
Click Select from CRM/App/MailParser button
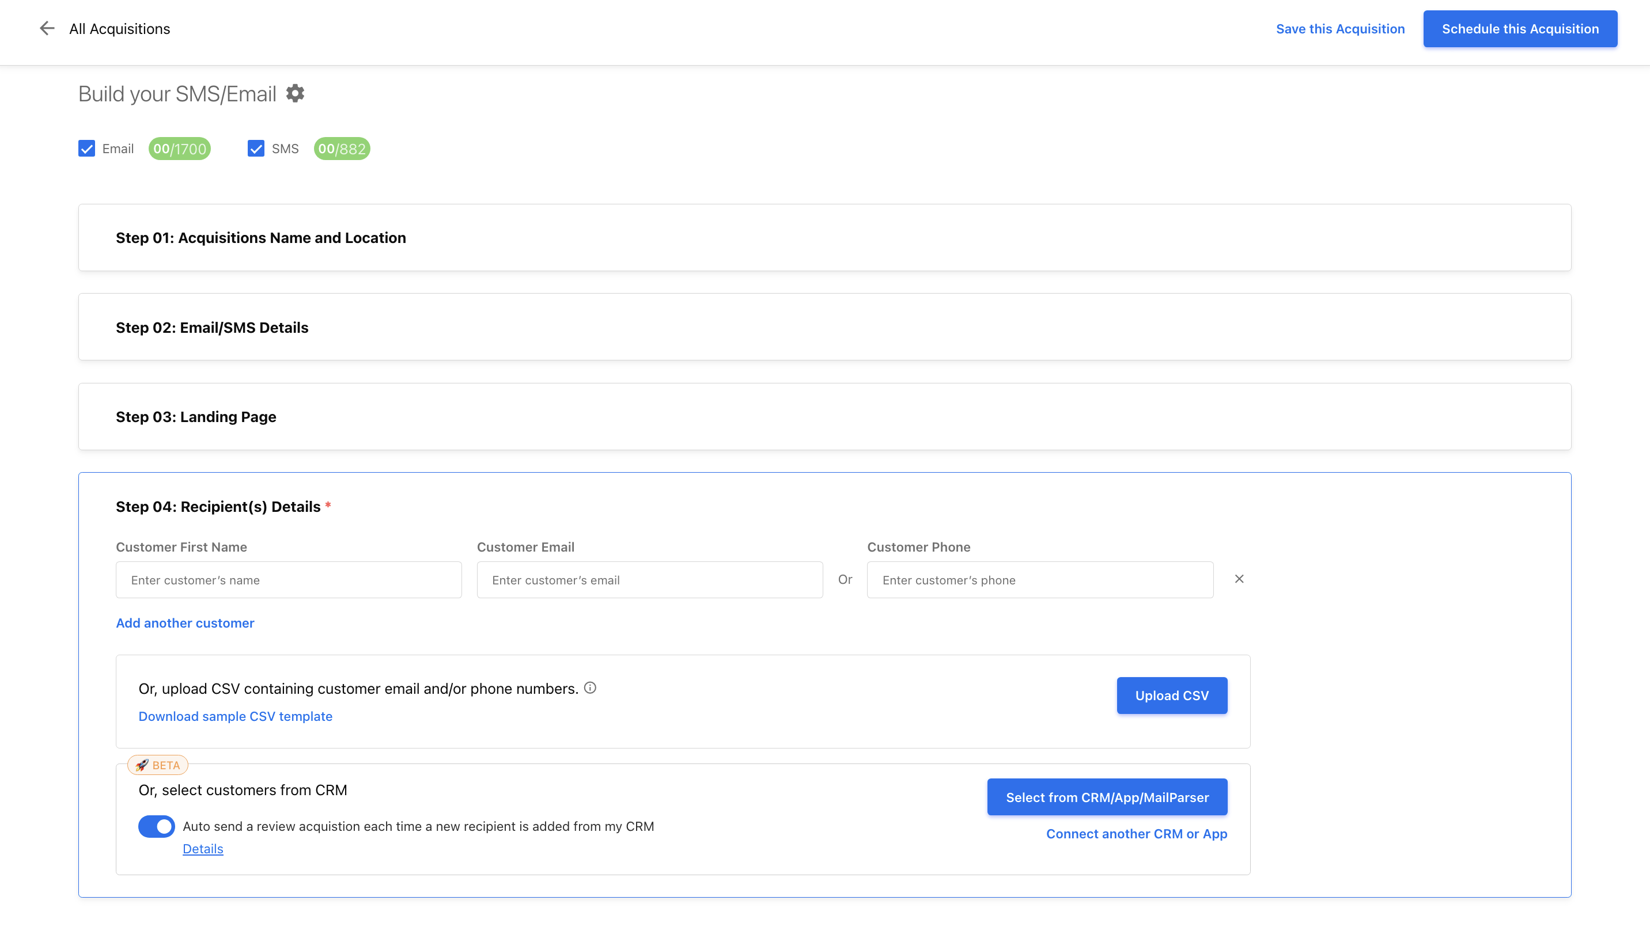click(x=1107, y=797)
